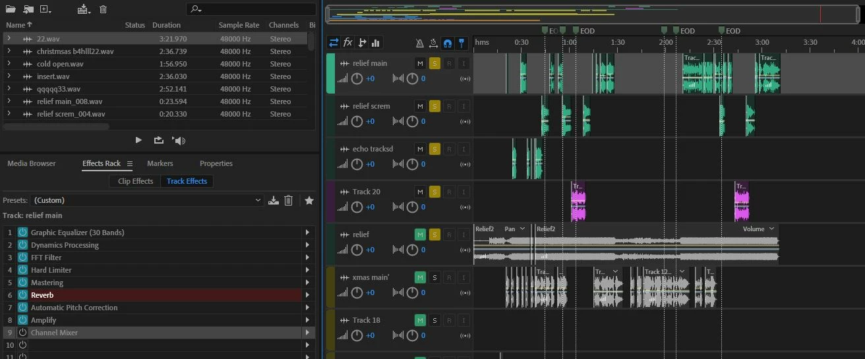
Task: Open the Effects Rack panel menu icon
Action: pos(130,163)
